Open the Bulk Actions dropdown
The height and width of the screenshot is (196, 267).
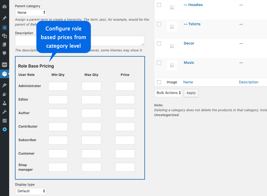(168, 93)
